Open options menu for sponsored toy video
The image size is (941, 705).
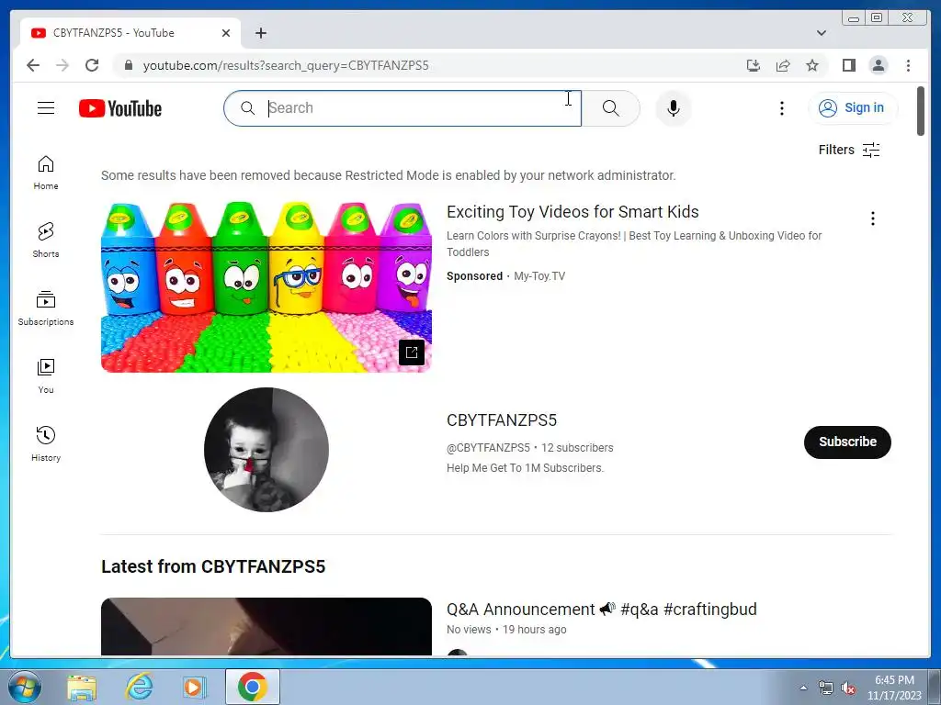click(873, 218)
